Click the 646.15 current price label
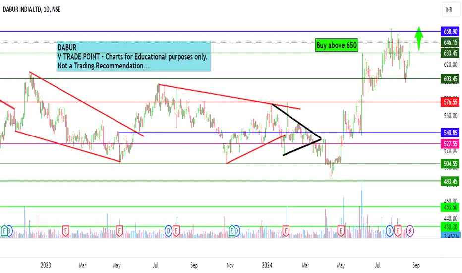 click(x=450, y=42)
